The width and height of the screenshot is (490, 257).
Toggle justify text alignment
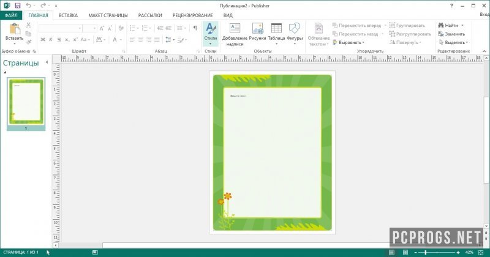click(157, 40)
